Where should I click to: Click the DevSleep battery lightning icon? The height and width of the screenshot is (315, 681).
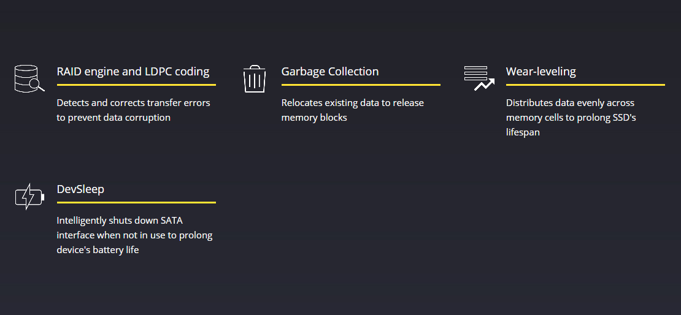point(30,197)
